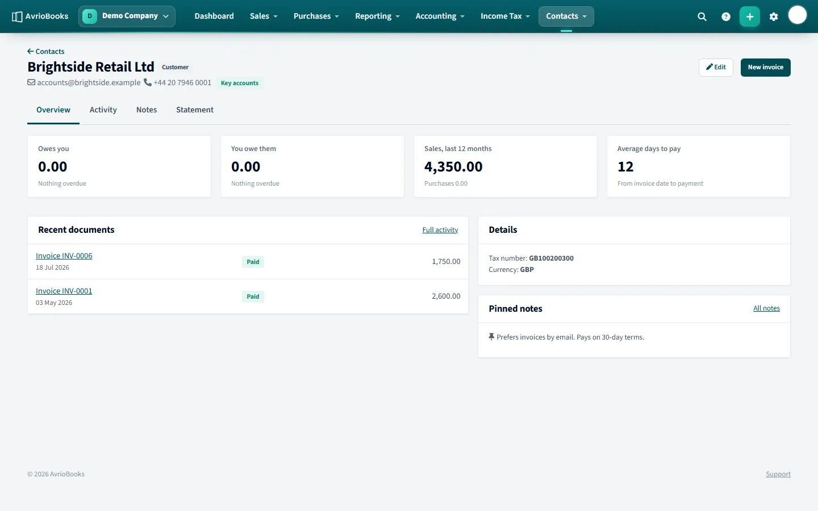Click the AvrioBooks logo
The height and width of the screenshot is (511, 818).
40,16
